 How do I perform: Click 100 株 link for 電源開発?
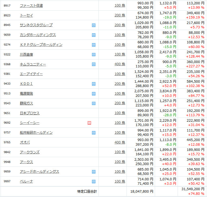(120, 94)
